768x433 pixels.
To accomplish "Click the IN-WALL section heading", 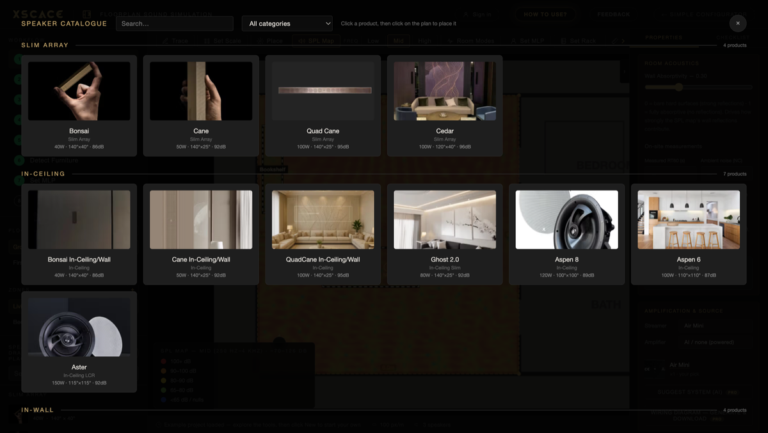I will (x=38, y=410).
